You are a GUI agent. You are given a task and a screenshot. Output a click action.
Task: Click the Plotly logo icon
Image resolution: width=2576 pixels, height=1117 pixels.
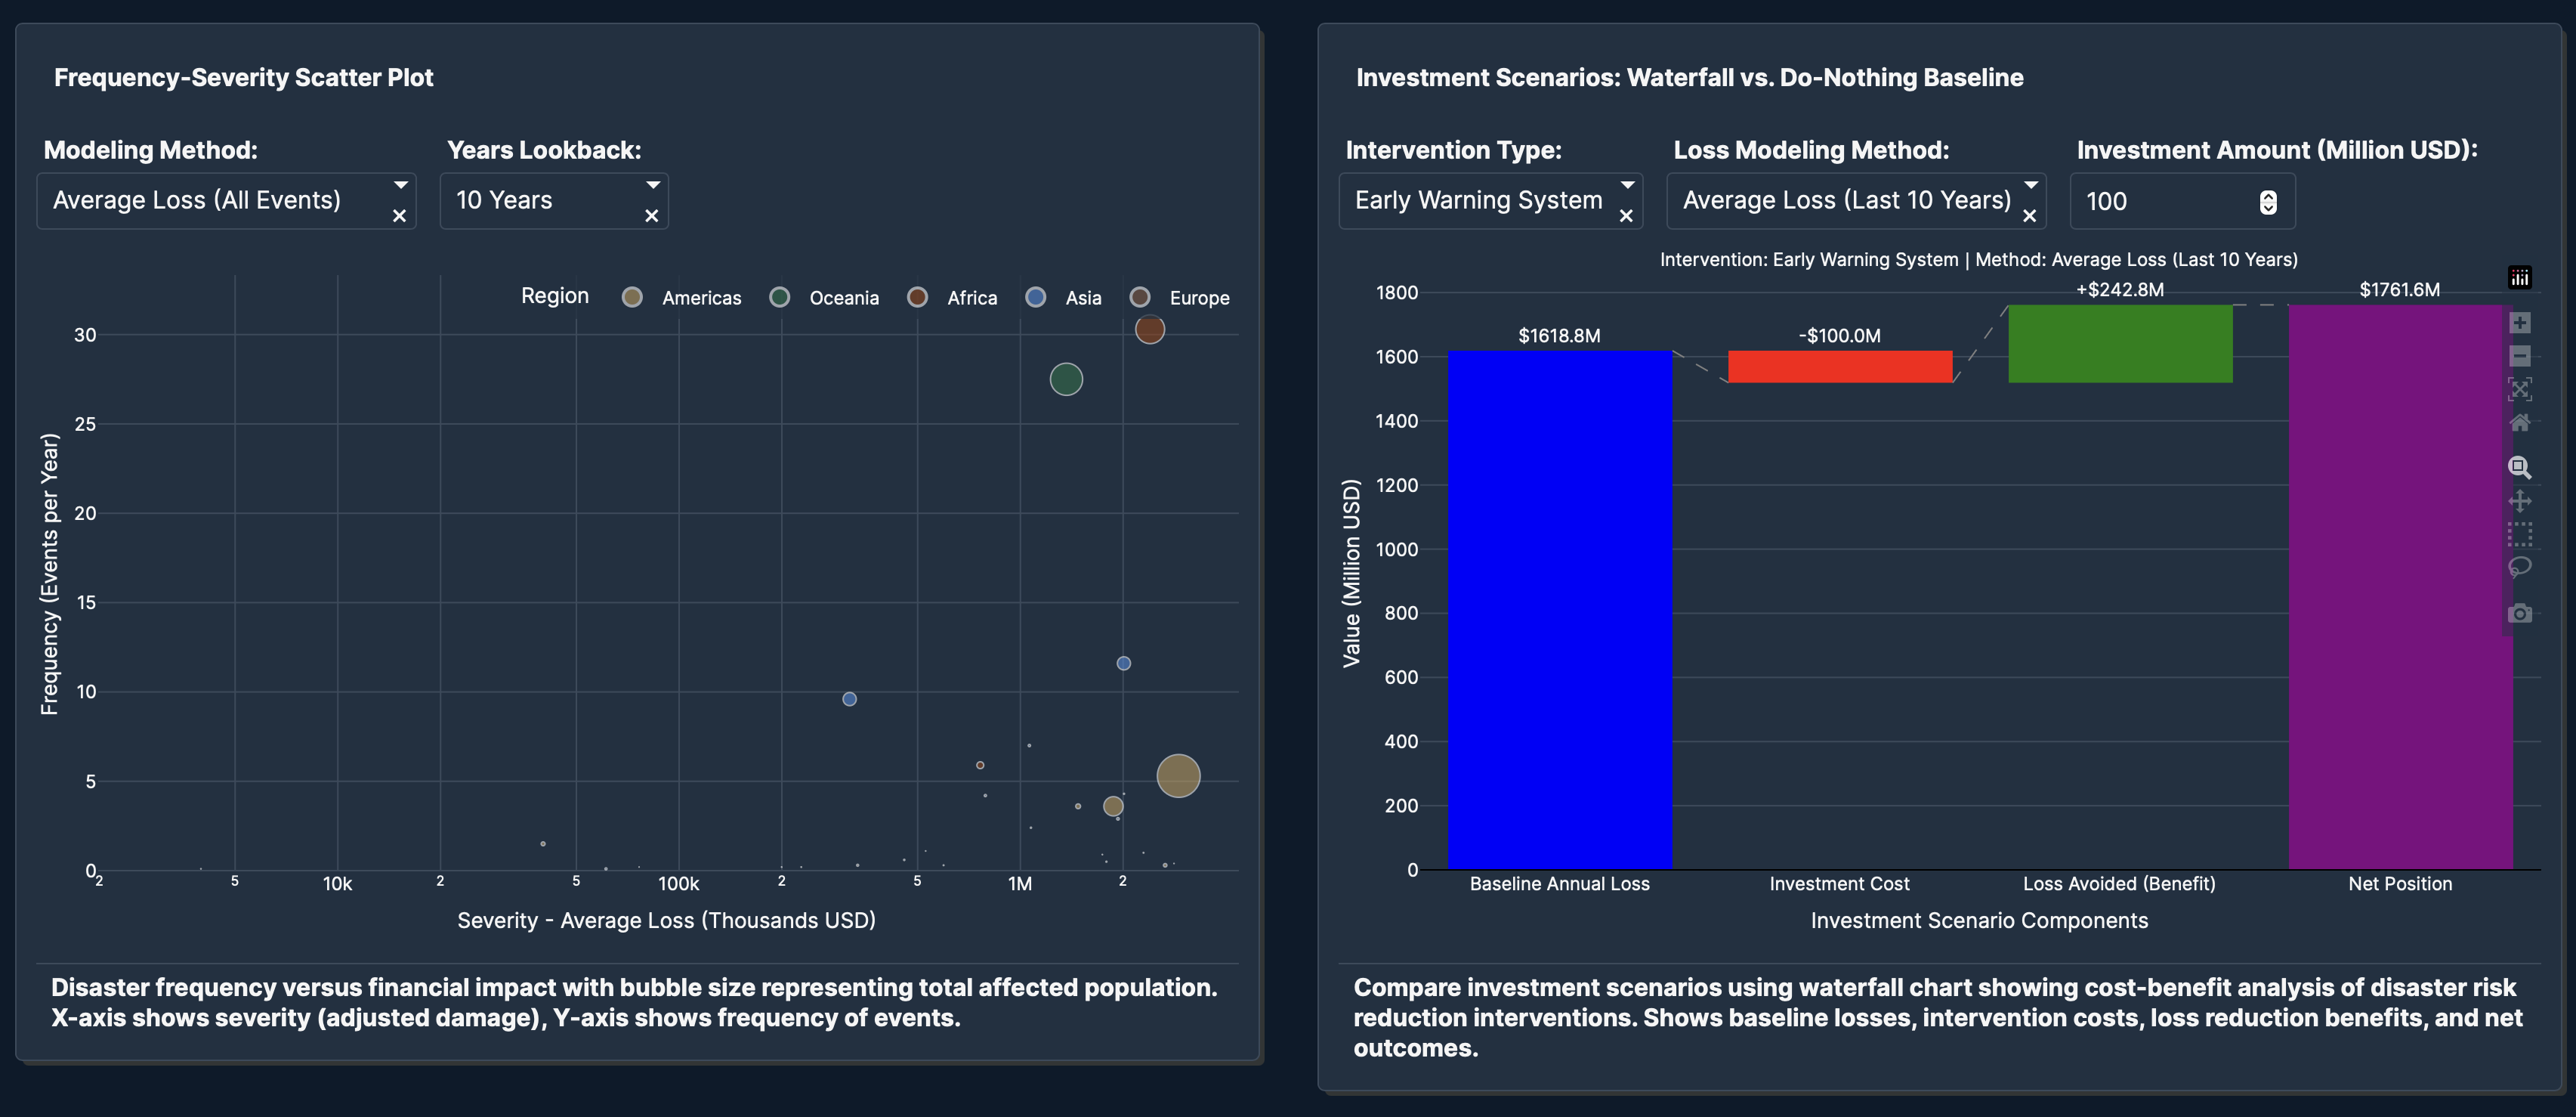(x=2519, y=278)
